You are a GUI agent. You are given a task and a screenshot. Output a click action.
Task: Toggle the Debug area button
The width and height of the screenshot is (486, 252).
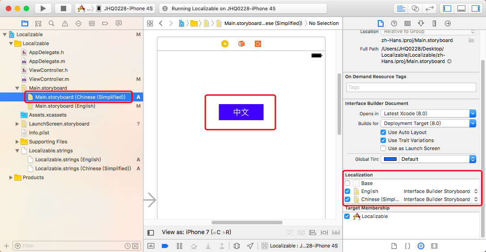pos(461,8)
